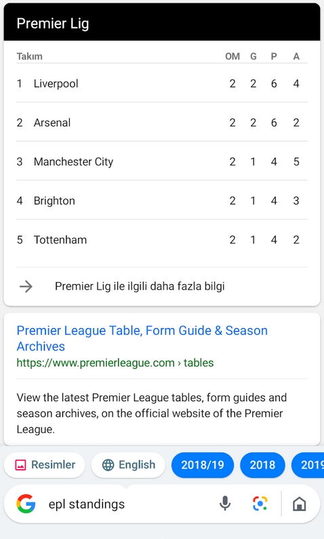Click the premierleague.com tables URL
The height and width of the screenshot is (539, 324).
click(x=115, y=363)
